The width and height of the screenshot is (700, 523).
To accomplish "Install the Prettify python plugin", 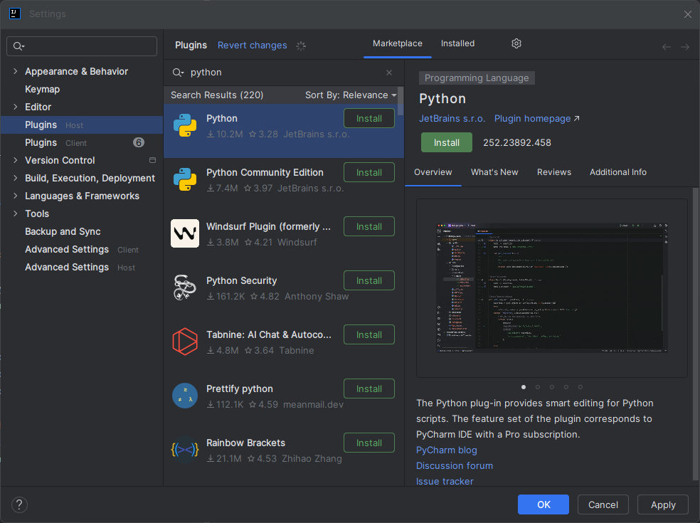I will tap(368, 389).
